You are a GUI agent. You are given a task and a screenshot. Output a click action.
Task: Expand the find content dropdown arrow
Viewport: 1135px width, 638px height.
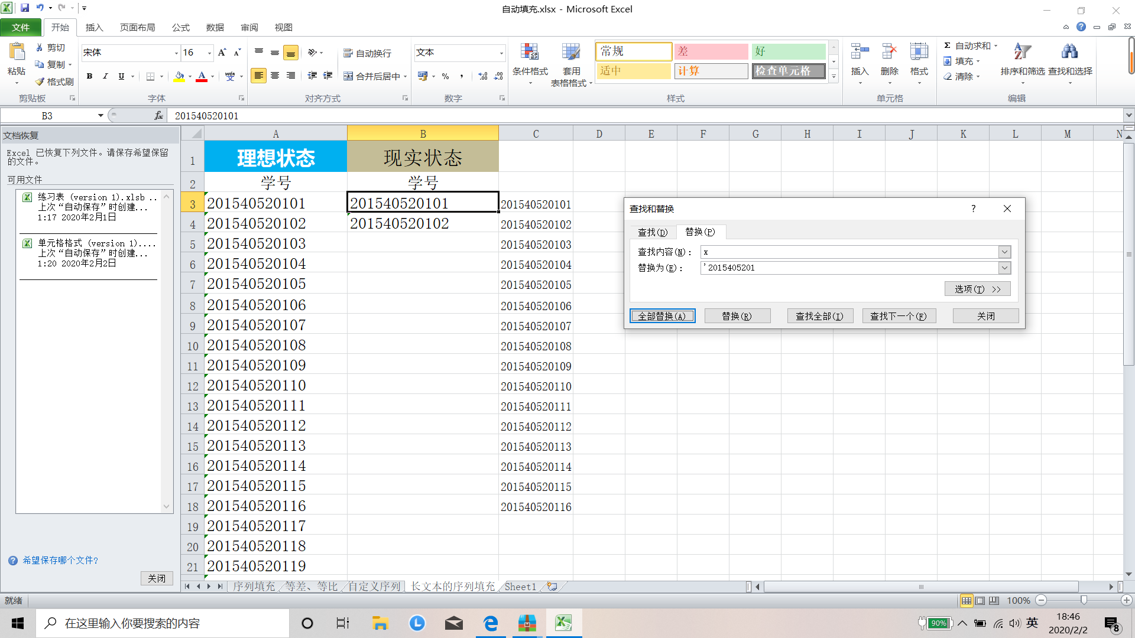(1004, 252)
